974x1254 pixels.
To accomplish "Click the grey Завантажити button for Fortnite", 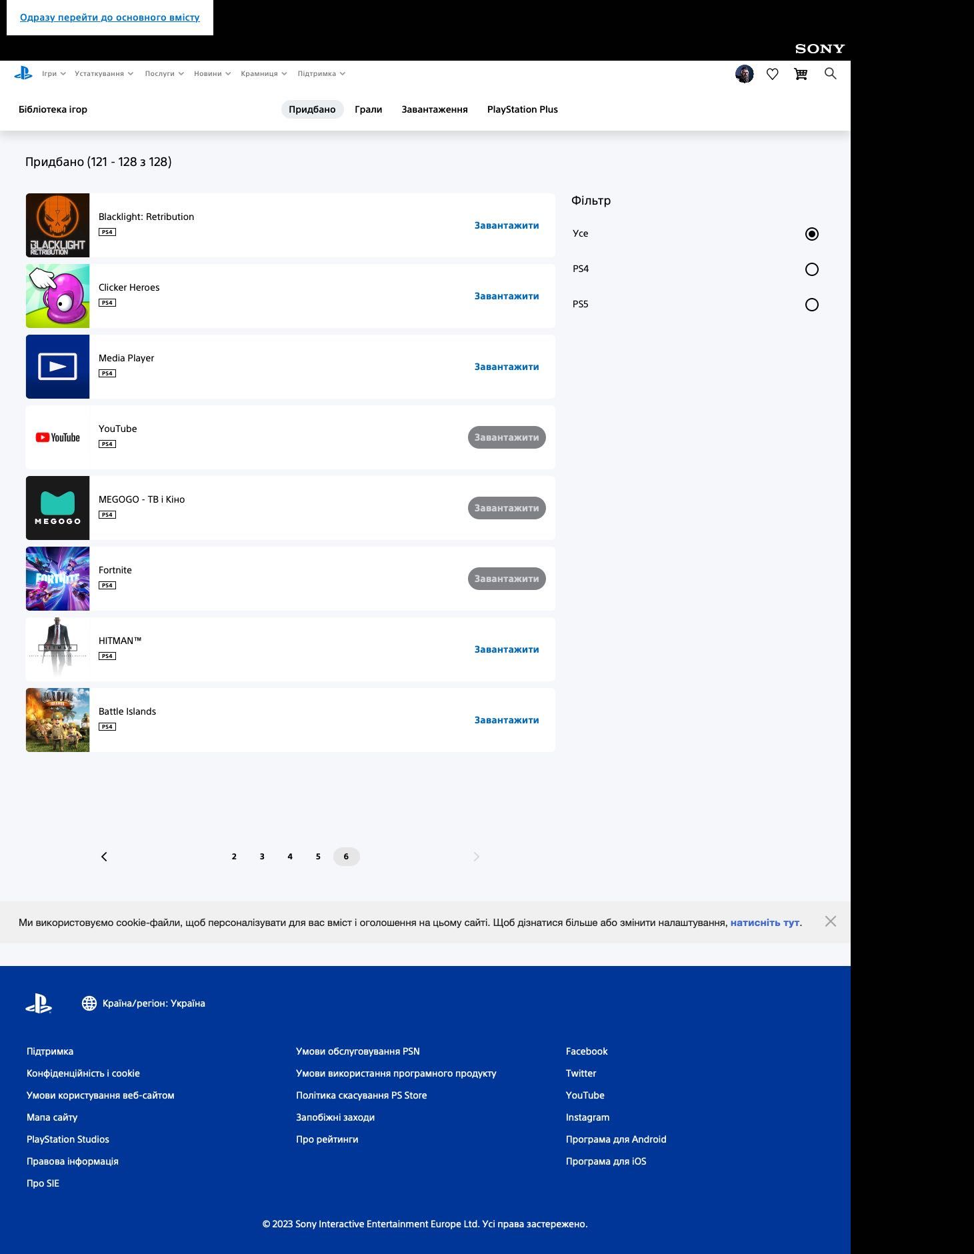I will pos(507,579).
